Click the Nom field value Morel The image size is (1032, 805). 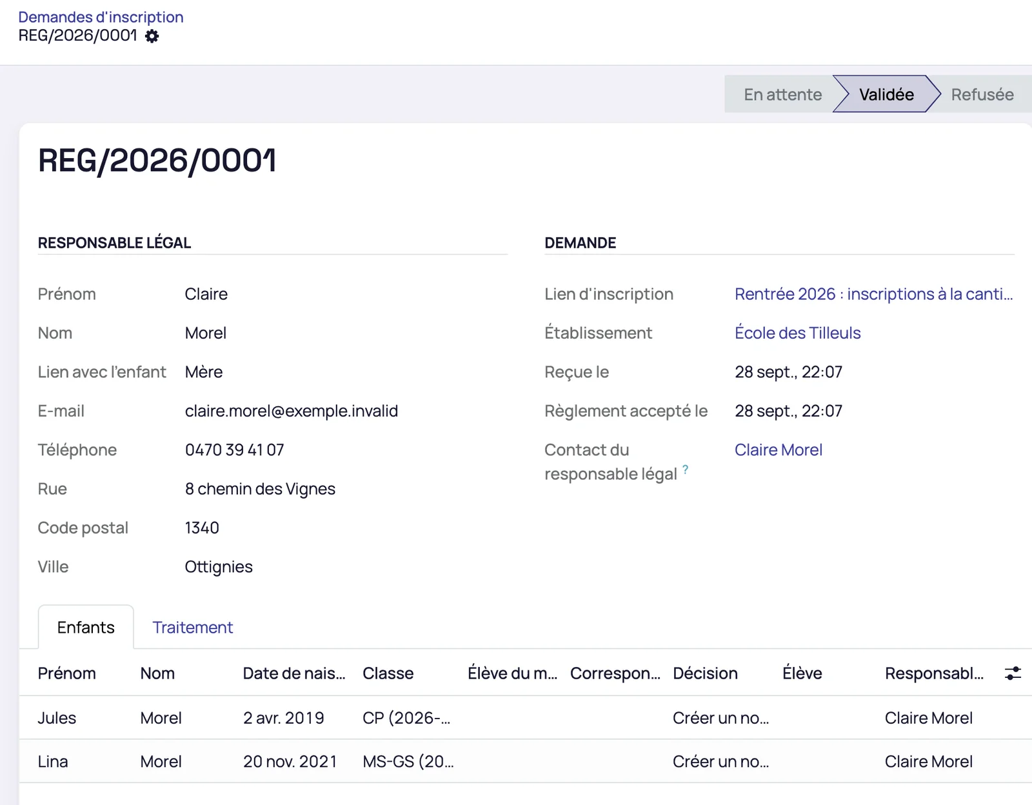pos(206,333)
